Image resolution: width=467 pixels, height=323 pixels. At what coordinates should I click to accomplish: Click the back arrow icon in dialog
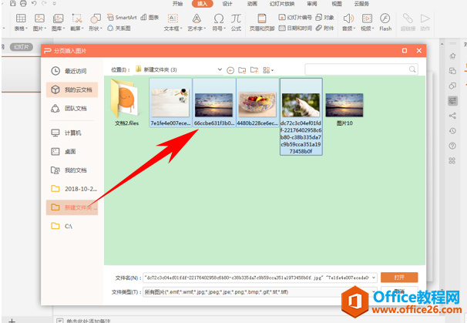[230, 70]
